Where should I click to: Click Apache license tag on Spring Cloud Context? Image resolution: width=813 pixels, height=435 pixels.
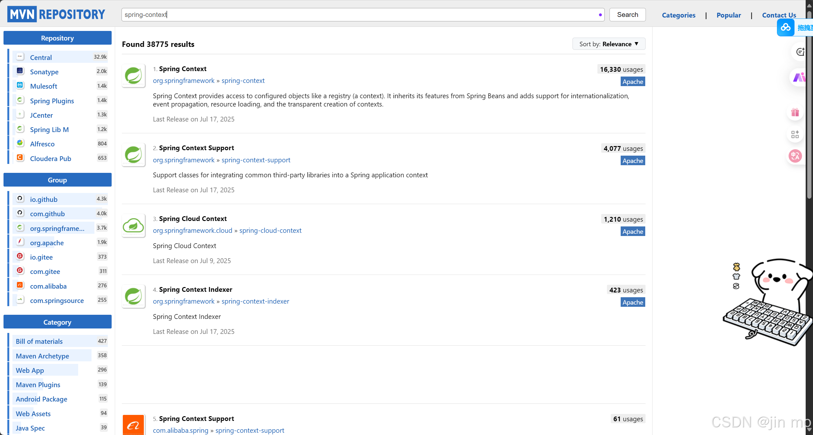[633, 232]
